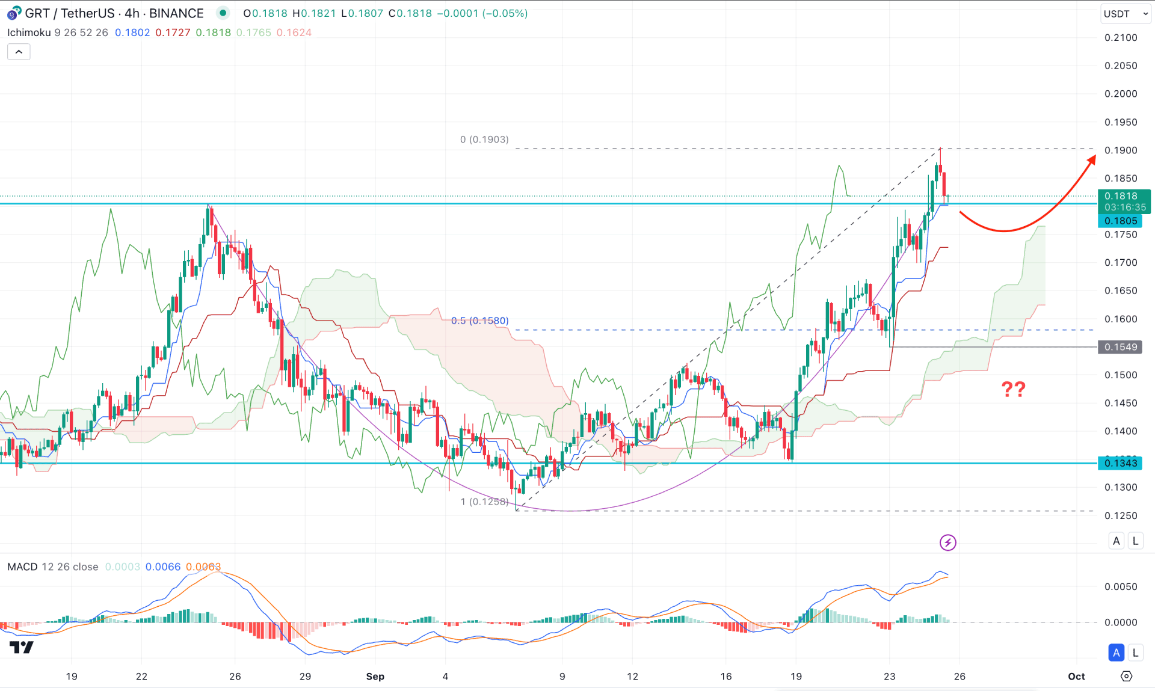Click the Ichimoku red value 0.1727
Viewport: 1155px width, 691px height.
coord(173,32)
